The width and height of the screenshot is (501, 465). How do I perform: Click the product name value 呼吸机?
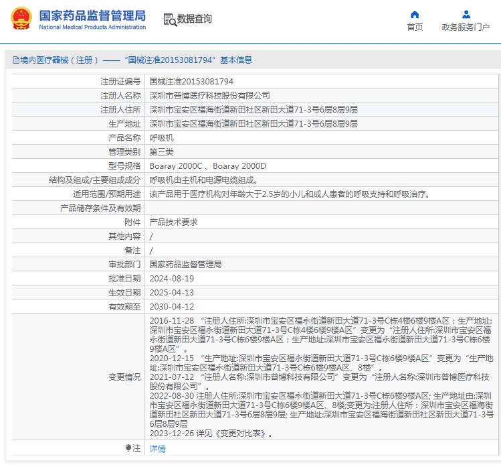point(161,137)
